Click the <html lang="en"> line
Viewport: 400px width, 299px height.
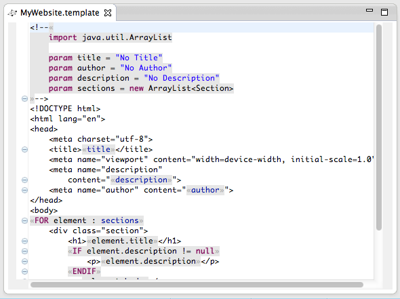(68, 119)
